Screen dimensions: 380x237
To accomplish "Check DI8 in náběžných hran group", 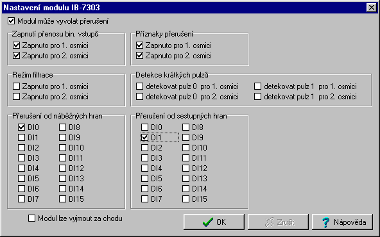I will 62,127.
